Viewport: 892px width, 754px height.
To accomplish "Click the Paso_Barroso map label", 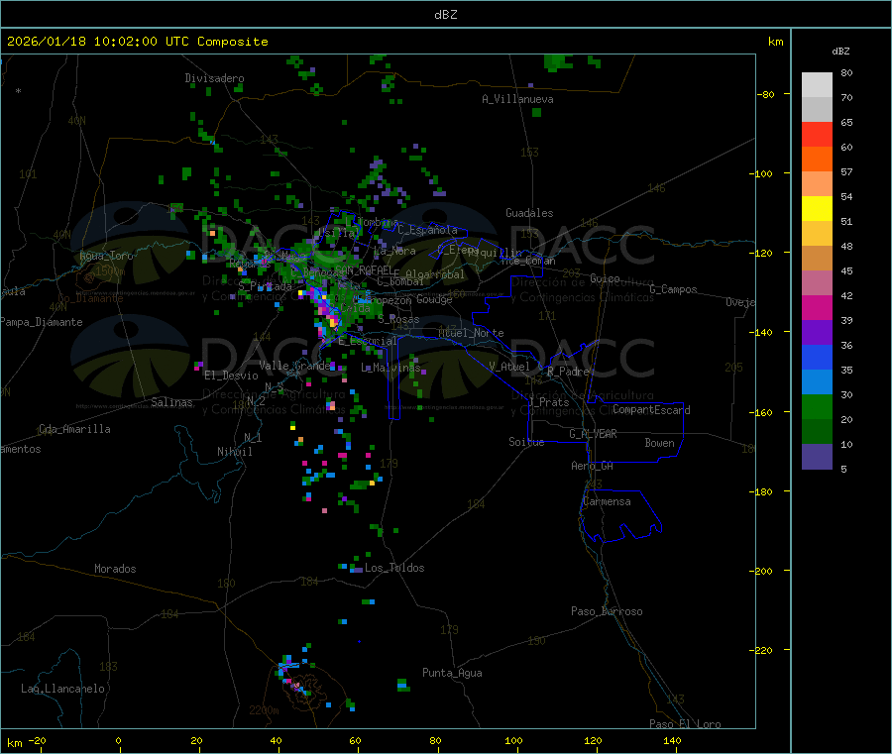I will point(607,611).
